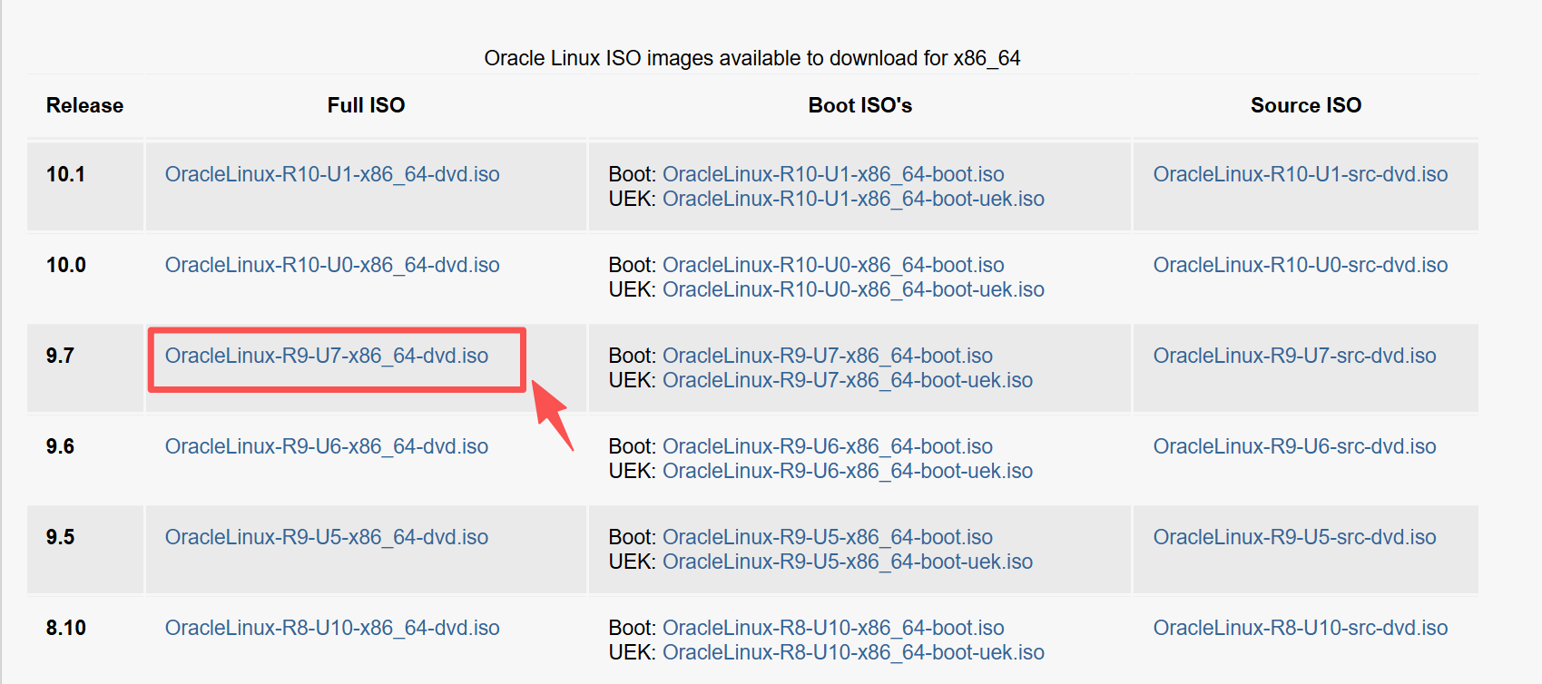The width and height of the screenshot is (1542, 684).
Task: Click OracleLinux-R9-U7-src-dvd.iso source link
Action: click(1295, 356)
